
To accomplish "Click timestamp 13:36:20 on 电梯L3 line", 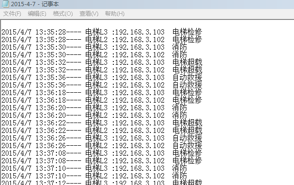I will [x=51, y=107].
